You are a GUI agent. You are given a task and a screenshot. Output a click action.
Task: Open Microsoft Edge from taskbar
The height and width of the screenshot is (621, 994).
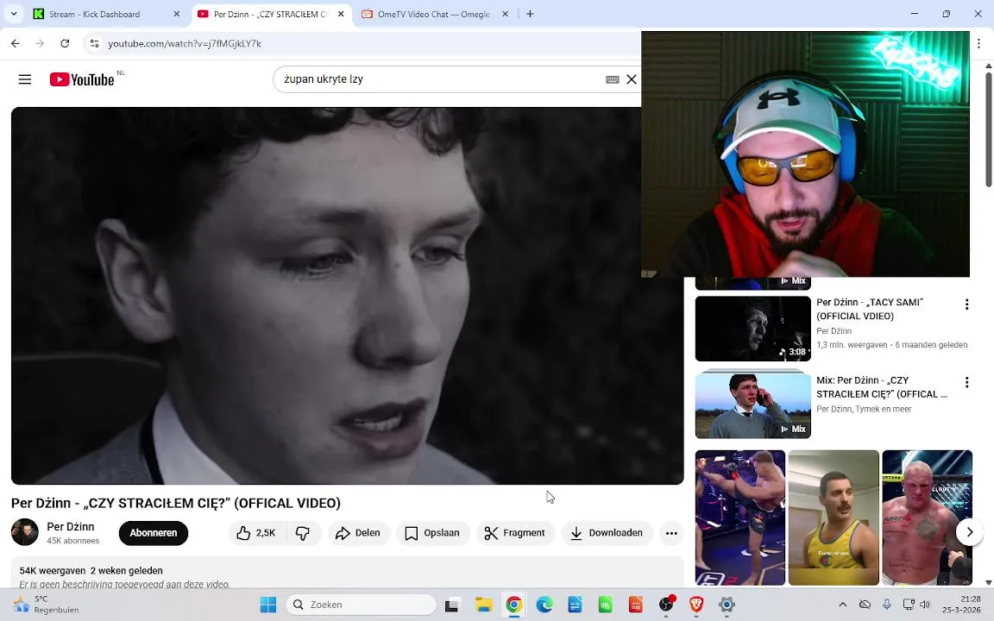pos(544,605)
